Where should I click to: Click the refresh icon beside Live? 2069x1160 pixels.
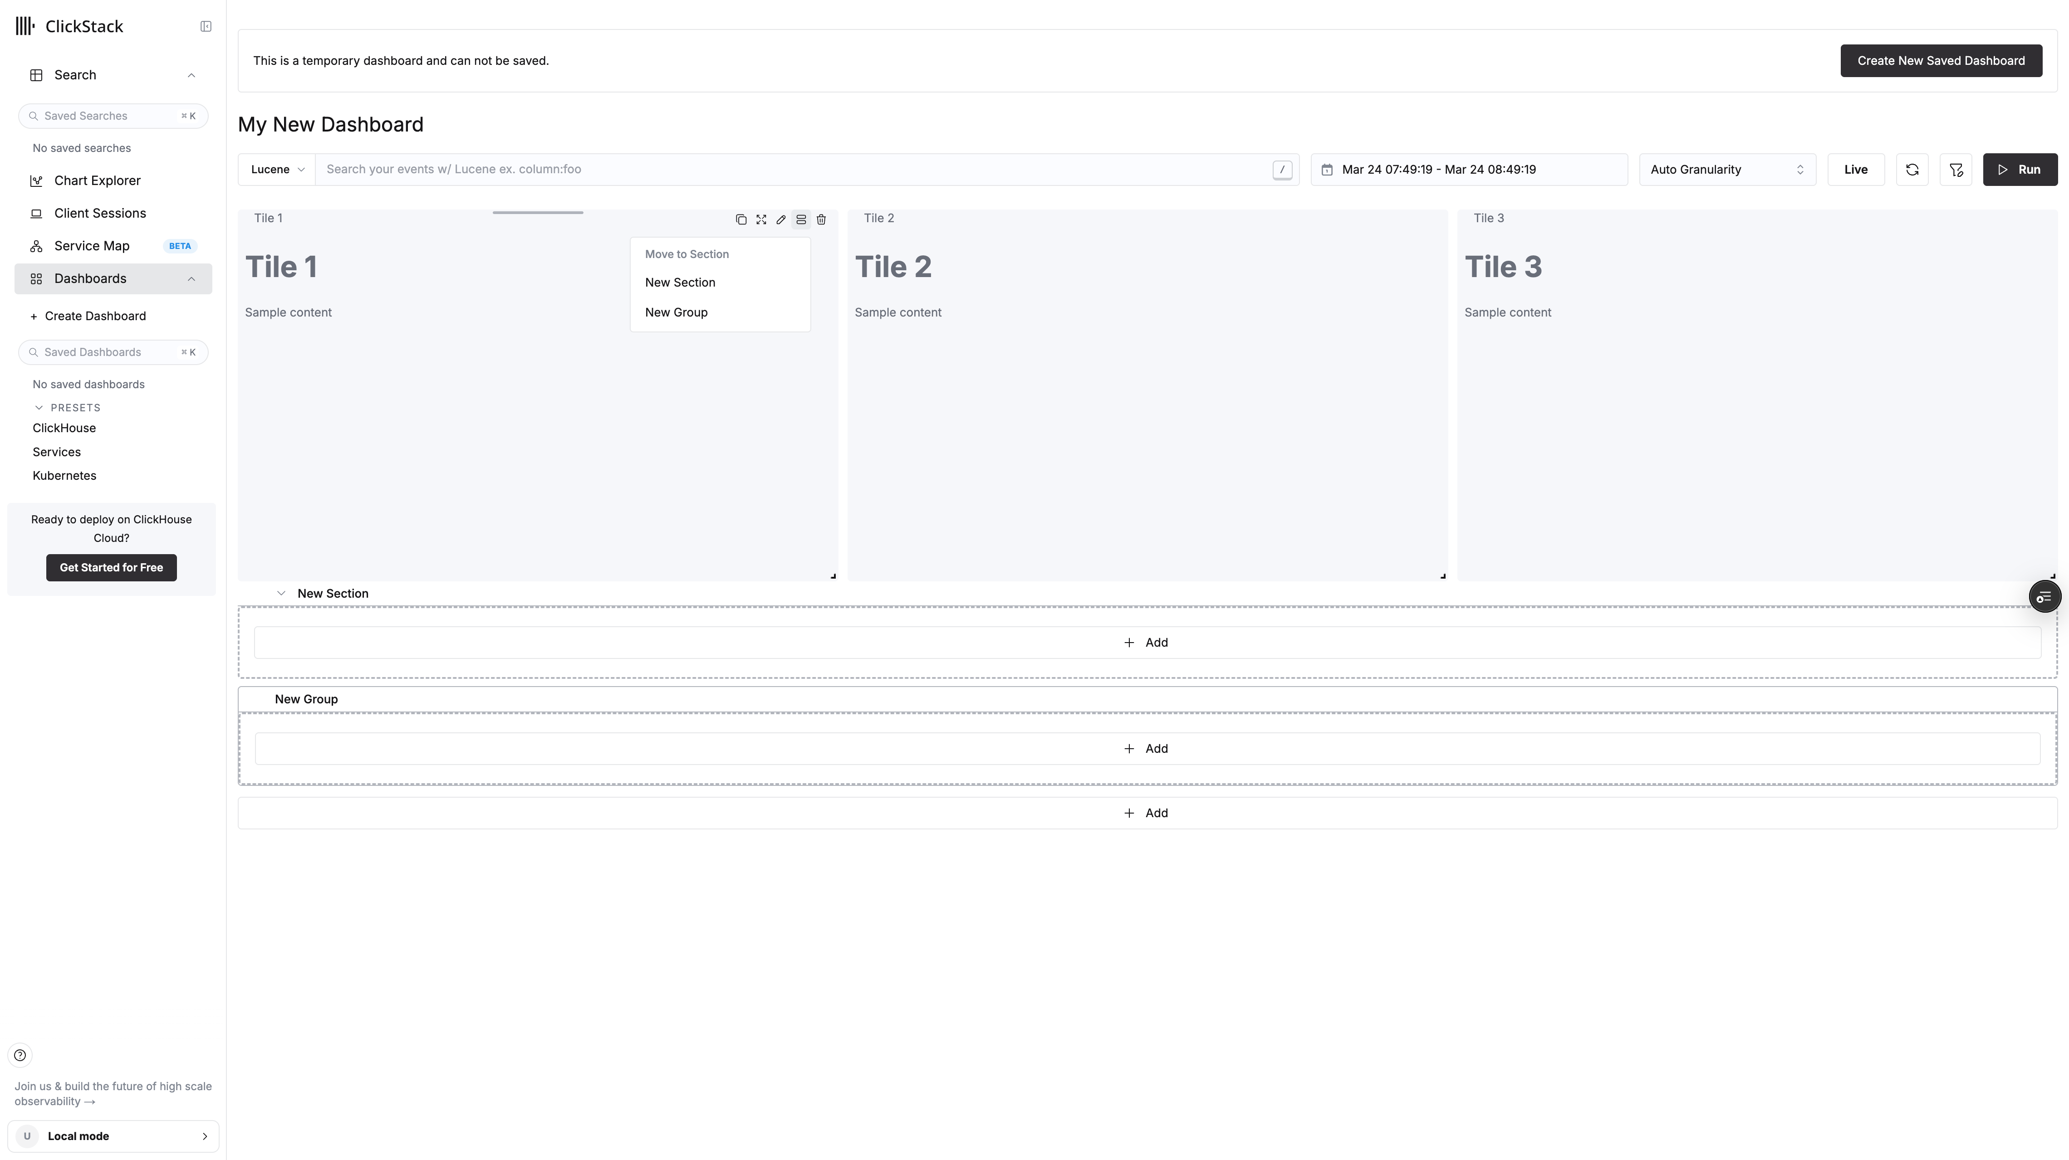click(x=1912, y=170)
